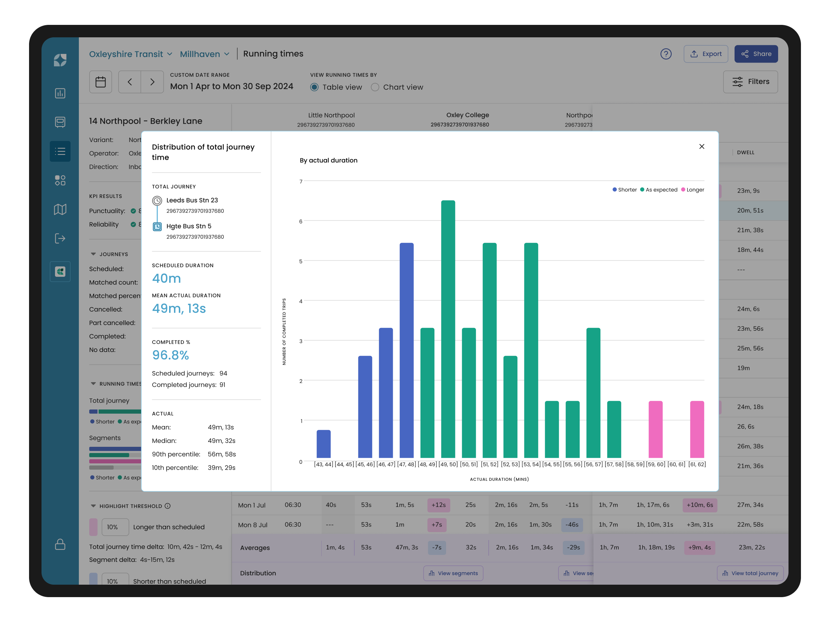
Task: Open the map view from the sidebar
Action: point(60,209)
